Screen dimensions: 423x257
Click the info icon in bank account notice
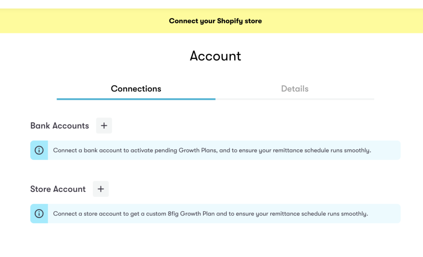tap(39, 150)
